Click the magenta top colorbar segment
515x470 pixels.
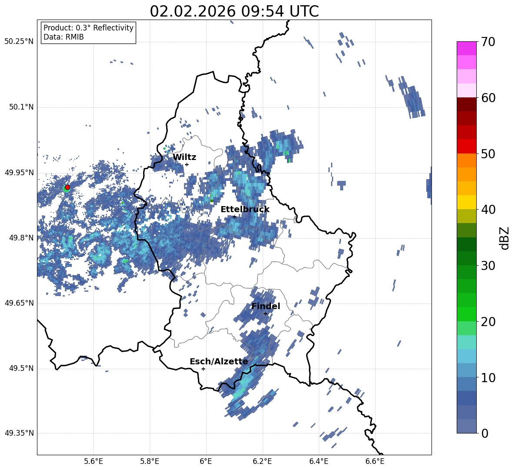(x=466, y=48)
